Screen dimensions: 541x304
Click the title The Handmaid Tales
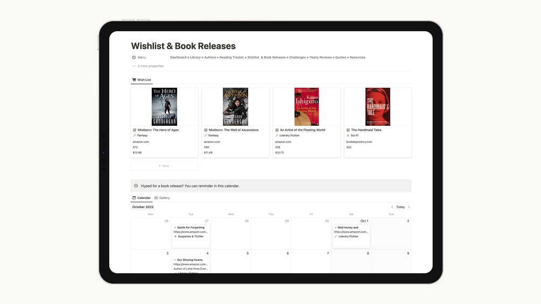click(366, 130)
